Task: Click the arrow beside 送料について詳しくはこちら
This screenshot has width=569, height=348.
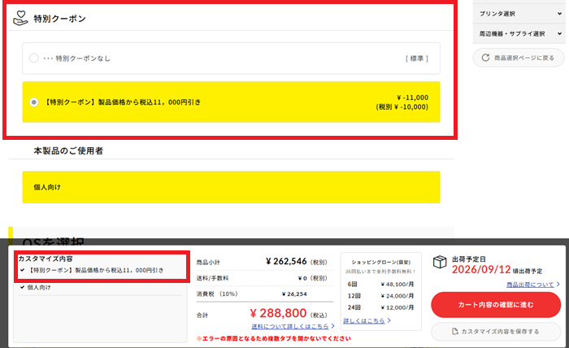Action: 332,326
